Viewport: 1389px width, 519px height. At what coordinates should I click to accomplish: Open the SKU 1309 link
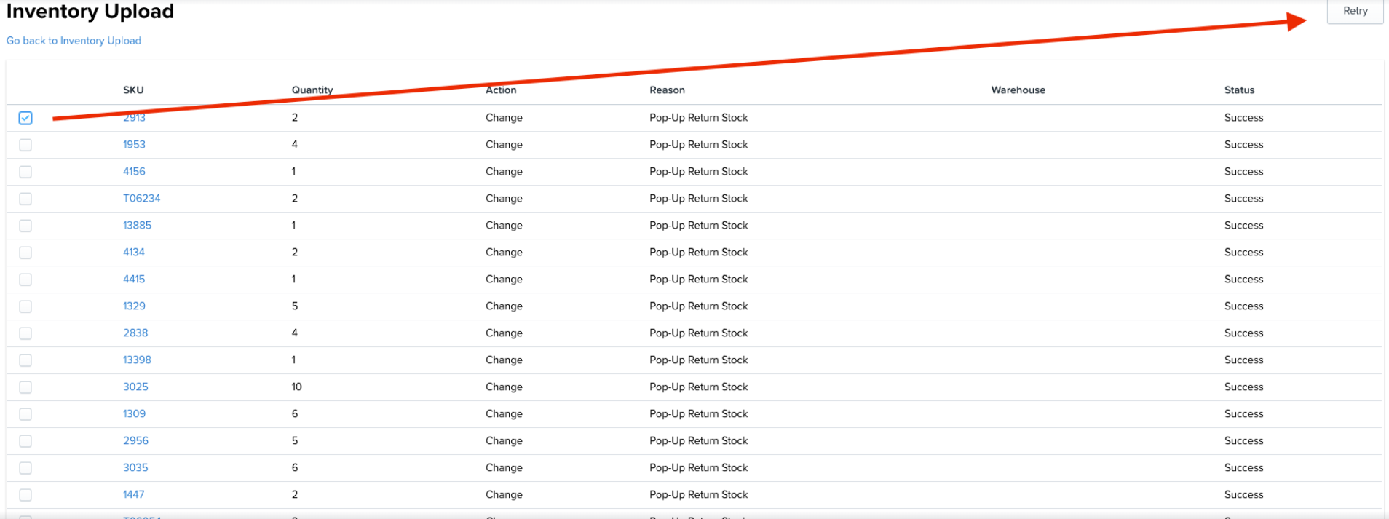(x=134, y=414)
